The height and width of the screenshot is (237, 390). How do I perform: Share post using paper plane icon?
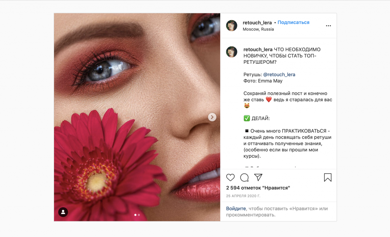tap(258, 178)
